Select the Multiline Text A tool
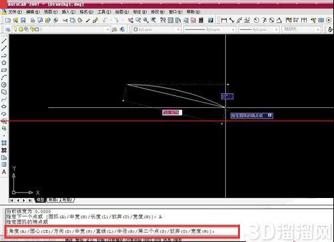Screen dimensions: 334x242 (4, 172)
